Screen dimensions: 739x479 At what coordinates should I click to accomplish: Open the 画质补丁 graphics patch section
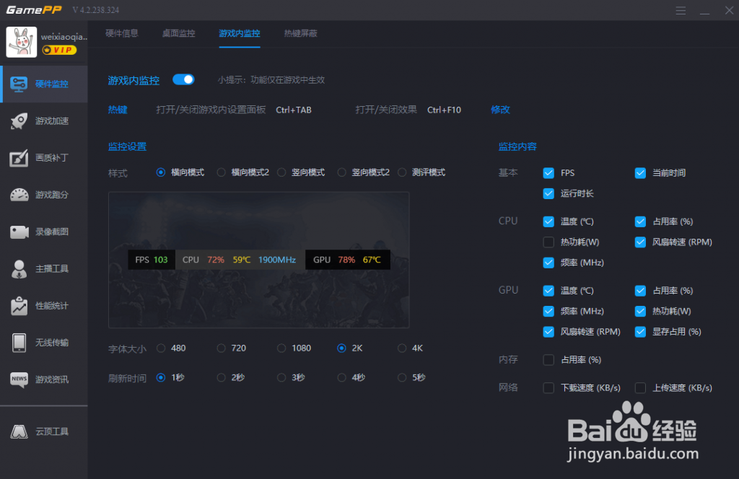click(43, 157)
